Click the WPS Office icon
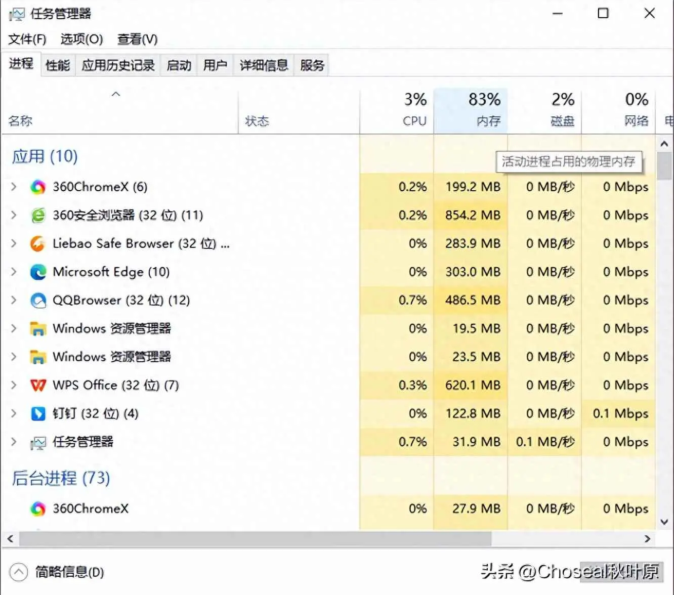Screen dimensions: 674x595 tap(38, 385)
